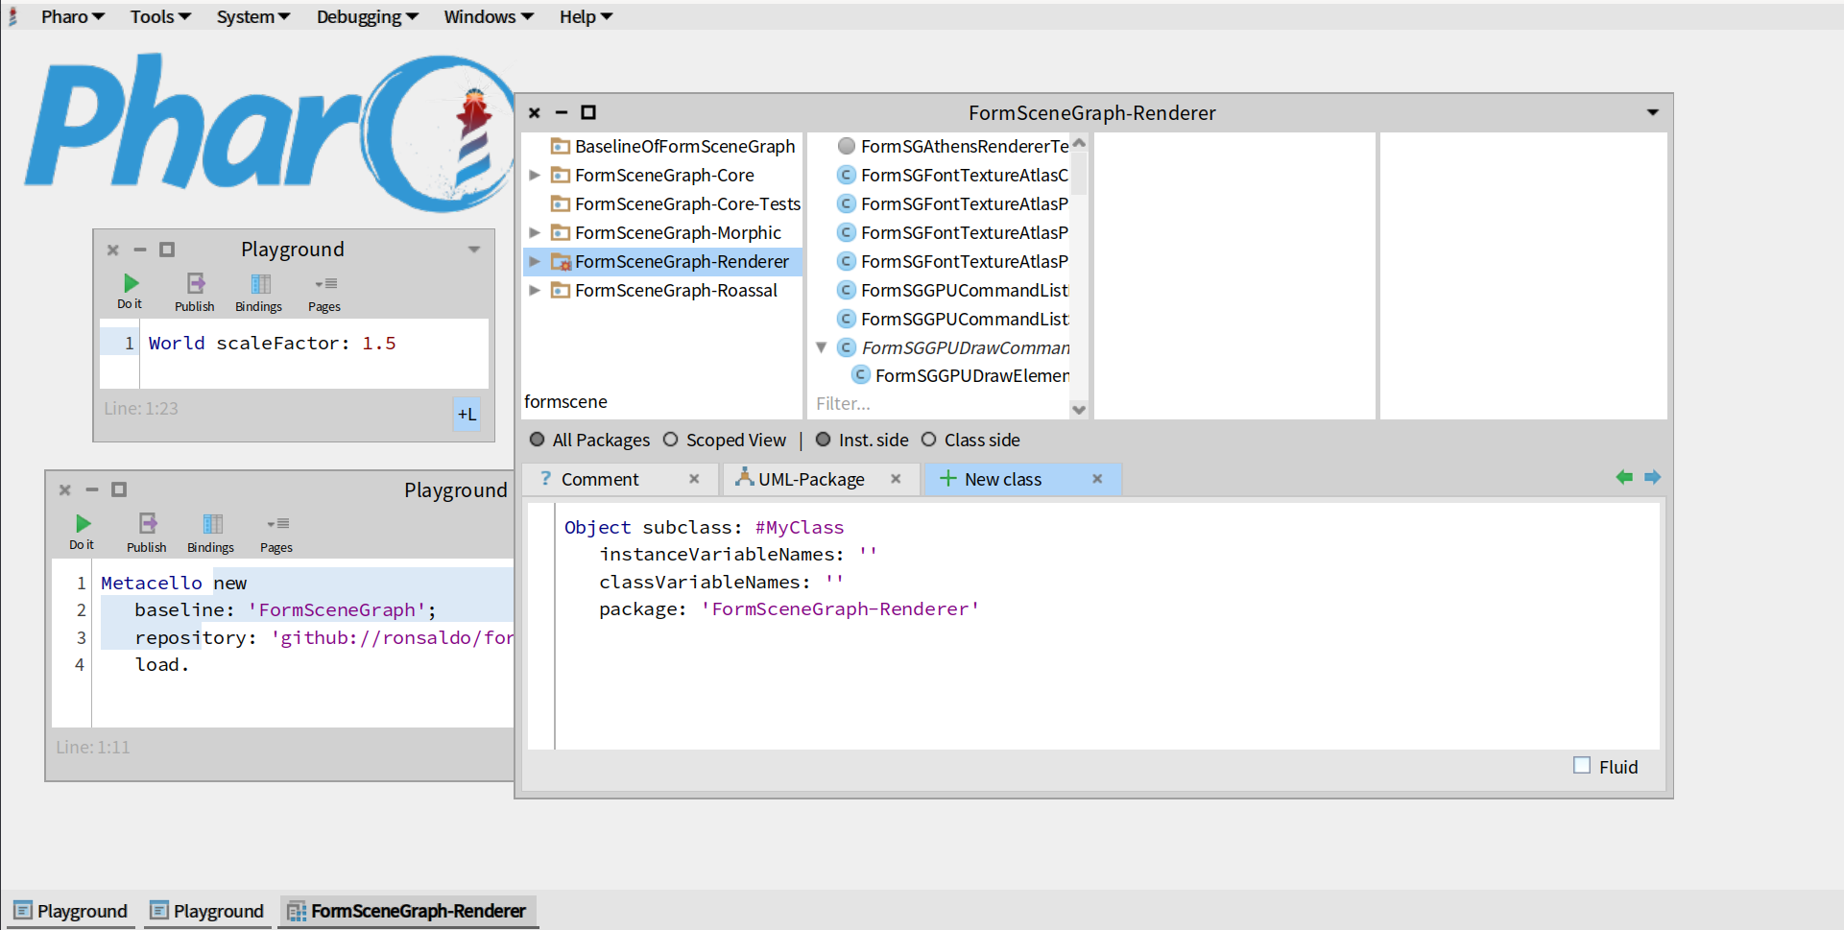Click second Playground taskbar button
This screenshot has width=1844, height=930.
click(206, 911)
